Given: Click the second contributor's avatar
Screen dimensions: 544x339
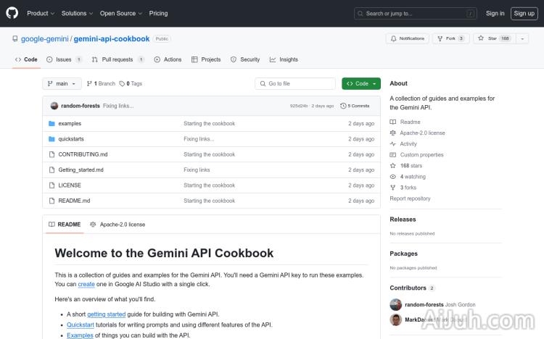Looking at the screenshot, I should (395, 319).
